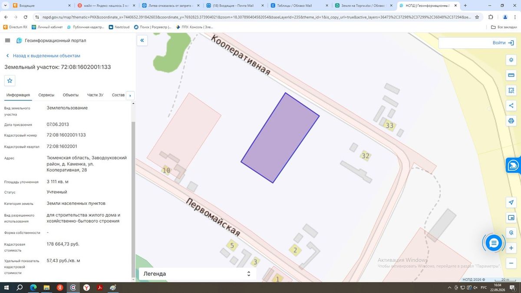
Task: Add the land plot to favorites with the star icon
Action: pos(10,81)
